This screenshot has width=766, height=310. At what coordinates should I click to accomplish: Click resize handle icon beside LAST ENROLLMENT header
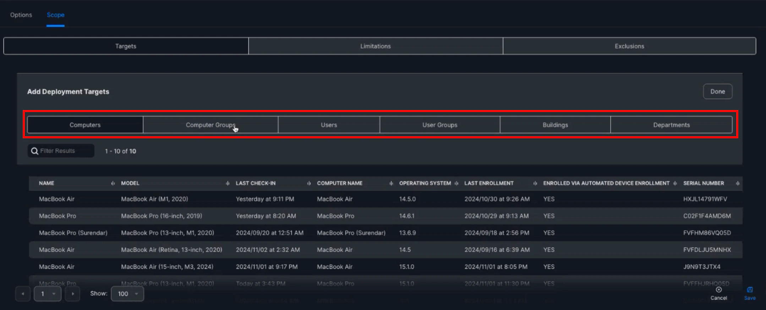pyautogui.click(x=535, y=183)
